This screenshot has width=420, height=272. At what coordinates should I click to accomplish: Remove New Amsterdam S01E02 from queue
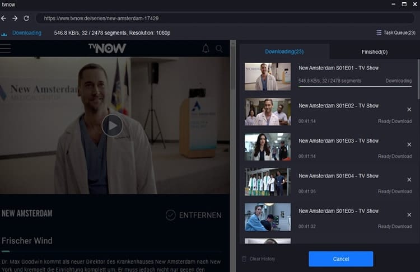click(x=409, y=110)
